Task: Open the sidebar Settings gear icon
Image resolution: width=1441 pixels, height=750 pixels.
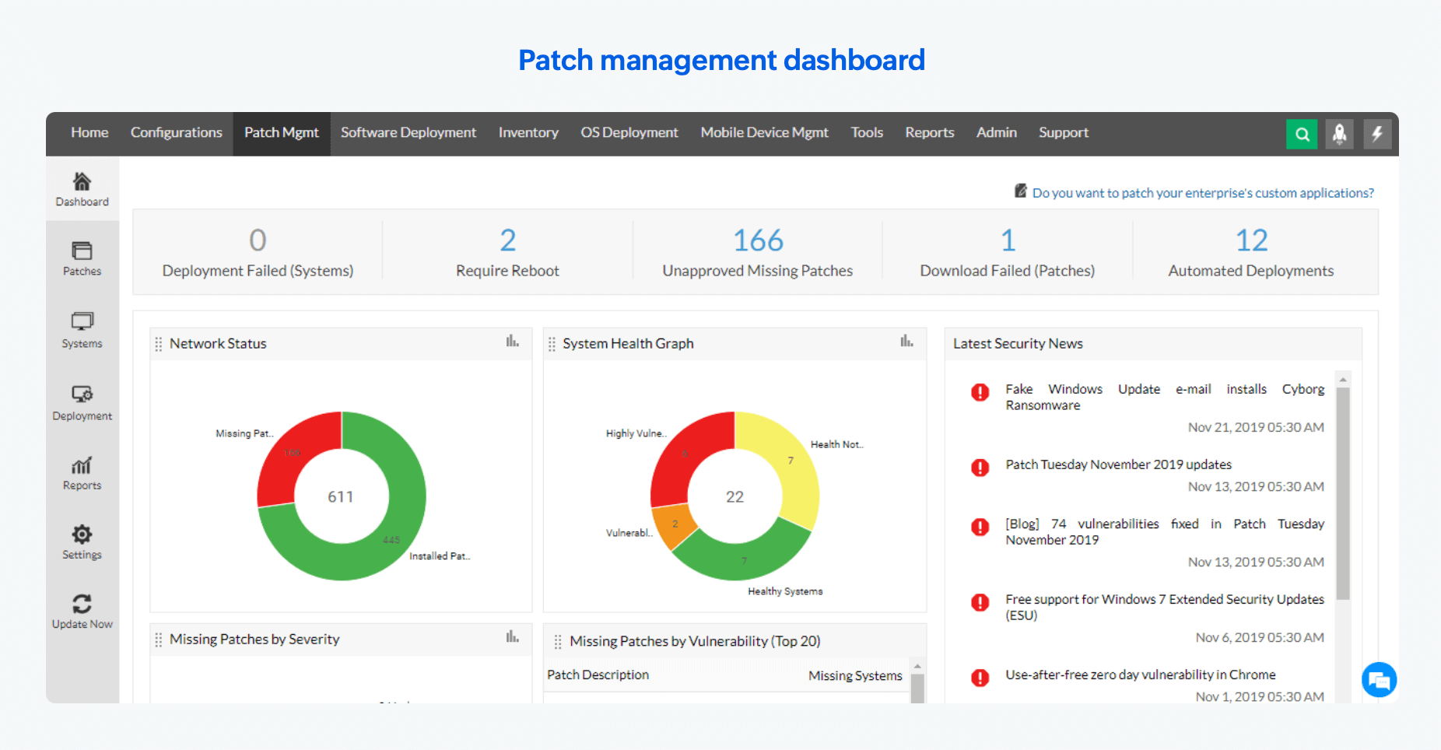Action: click(x=82, y=534)
